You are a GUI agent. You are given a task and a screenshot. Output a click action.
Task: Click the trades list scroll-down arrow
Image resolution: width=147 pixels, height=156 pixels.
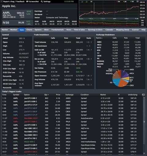point(144,153)
